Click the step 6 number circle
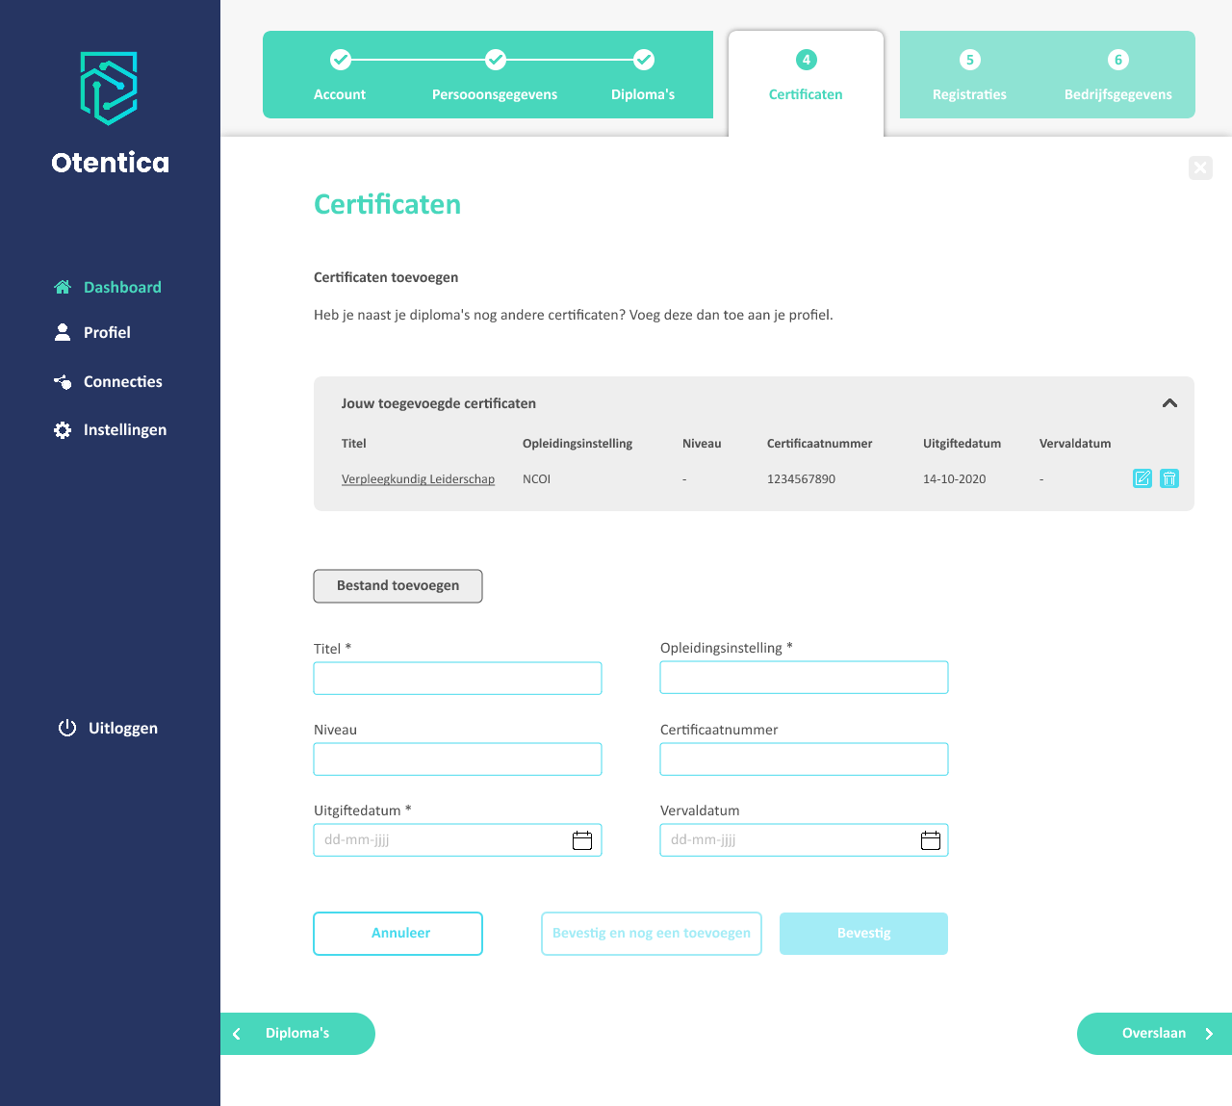The width and height of the screenshot is (1232, 1106). (1118, 60)
